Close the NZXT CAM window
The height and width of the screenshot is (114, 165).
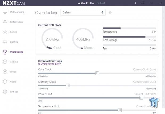[160, 3]
